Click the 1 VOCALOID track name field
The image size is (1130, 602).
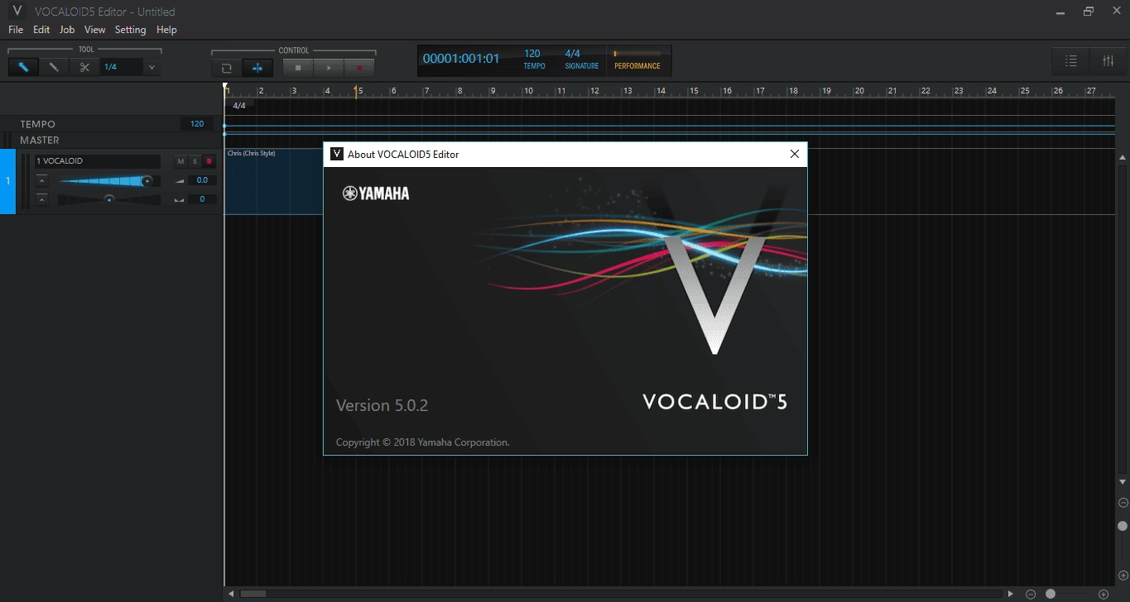pyautogui.click(x=97, y=161)
